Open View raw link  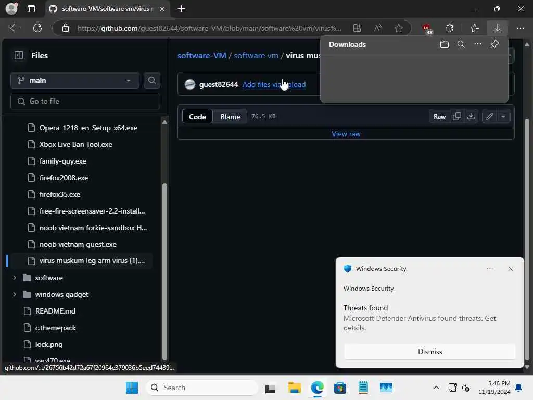346,134
